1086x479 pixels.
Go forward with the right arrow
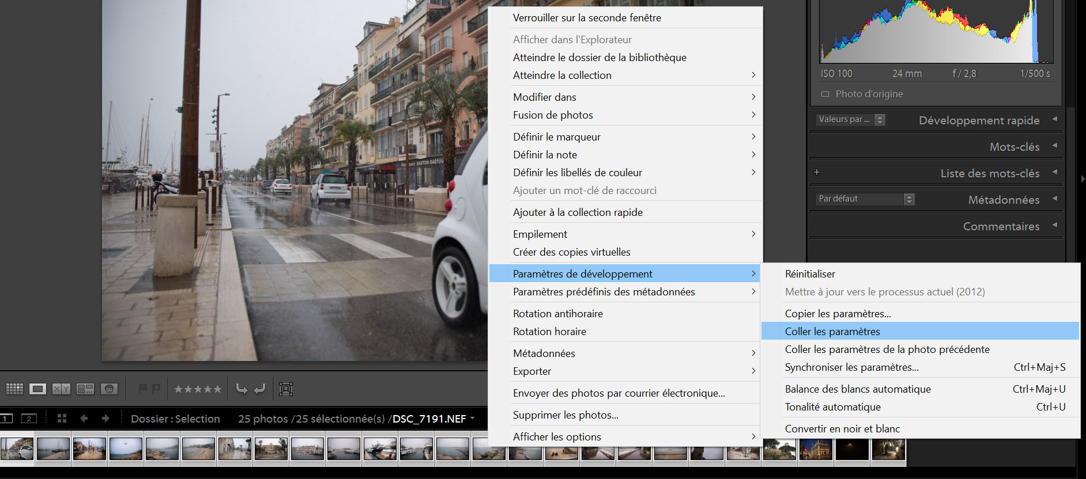click(105, 419)
